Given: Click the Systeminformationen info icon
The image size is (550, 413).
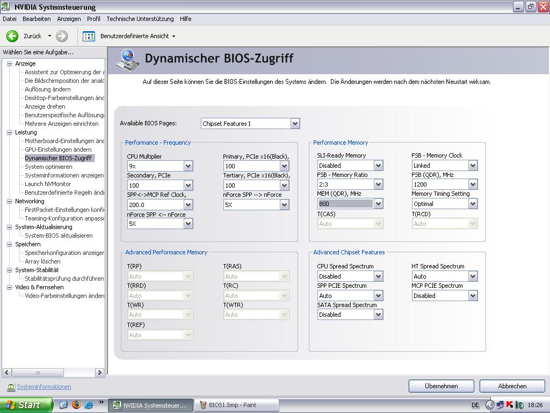Looking at the screenshot, I should tap(11, 387).
